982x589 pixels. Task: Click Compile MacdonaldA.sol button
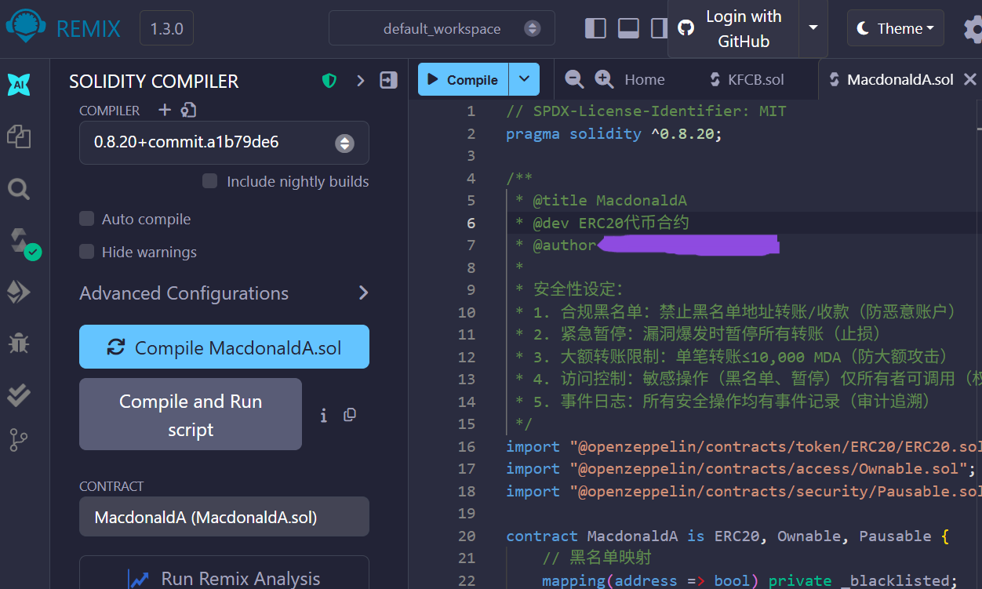224,347
